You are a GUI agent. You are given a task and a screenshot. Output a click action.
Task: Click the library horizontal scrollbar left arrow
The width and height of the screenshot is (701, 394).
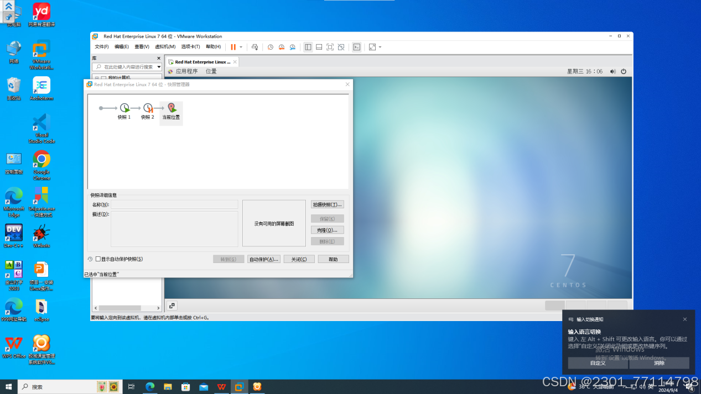point(95,308)
